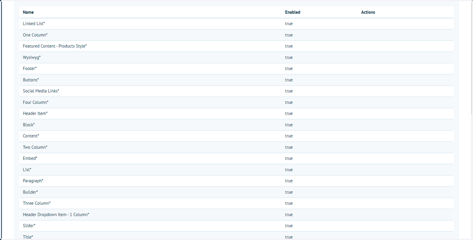Click true in Header Dropdown Item - 1 Column* row
Viewport: 473px width, 240px height.
pos(289,214)
